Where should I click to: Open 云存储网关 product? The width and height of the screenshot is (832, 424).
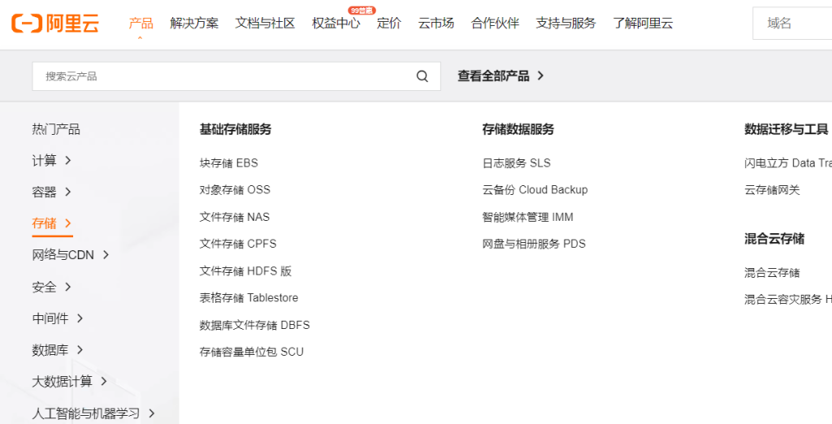[x=772, y=189]
